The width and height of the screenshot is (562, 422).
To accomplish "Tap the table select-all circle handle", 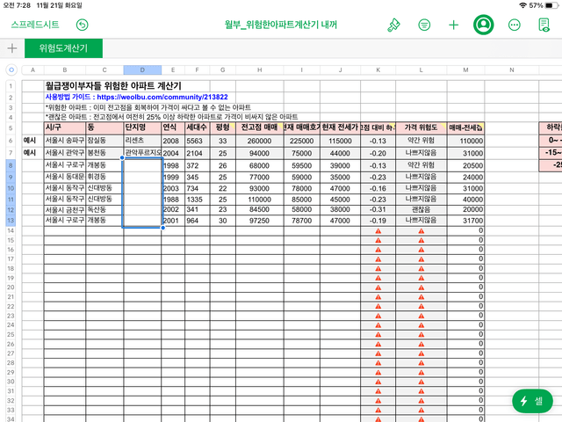I will (x=11, y=69).
